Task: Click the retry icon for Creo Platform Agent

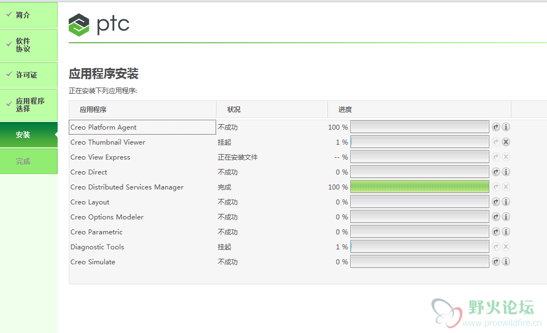Action: (495, 127)
